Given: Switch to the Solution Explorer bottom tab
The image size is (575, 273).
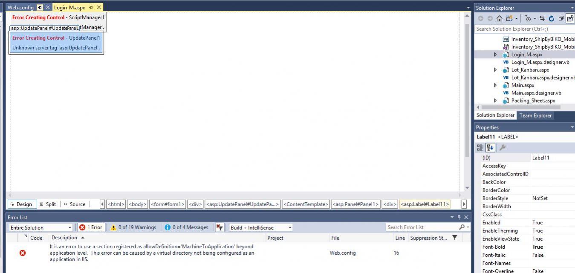Looking at the screenshot, I should tap(495, 115).
